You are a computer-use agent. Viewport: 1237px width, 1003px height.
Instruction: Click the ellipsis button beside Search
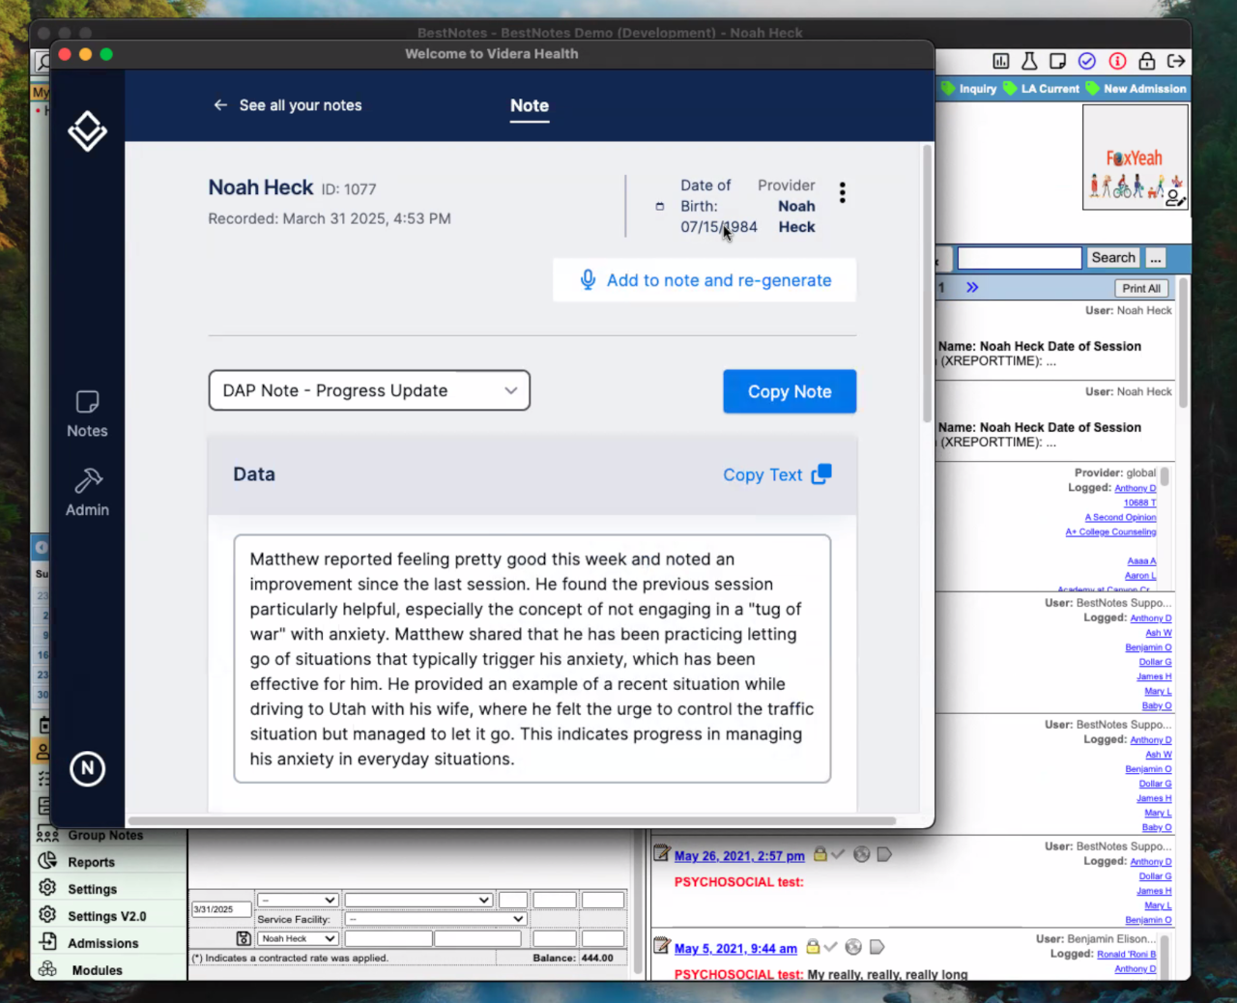[x=1156, y=258]
